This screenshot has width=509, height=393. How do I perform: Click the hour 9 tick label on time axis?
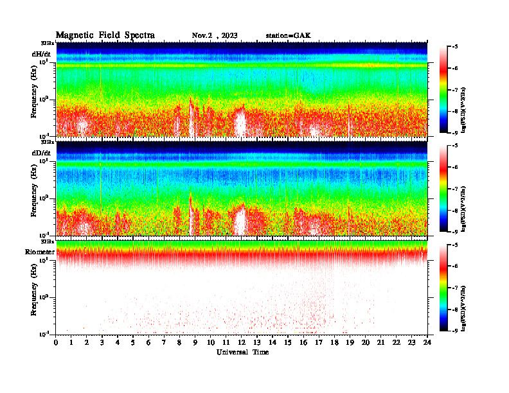coord(195,343)
